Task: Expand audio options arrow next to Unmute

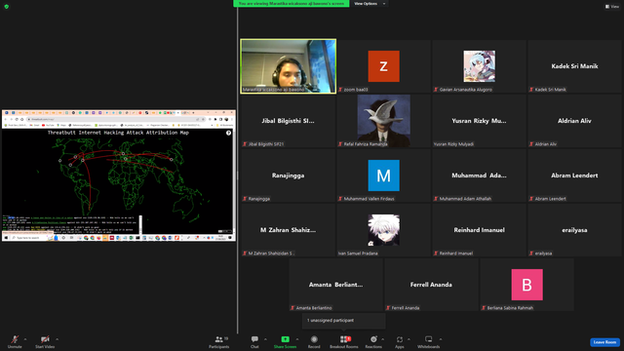Action: pos(25,339)
